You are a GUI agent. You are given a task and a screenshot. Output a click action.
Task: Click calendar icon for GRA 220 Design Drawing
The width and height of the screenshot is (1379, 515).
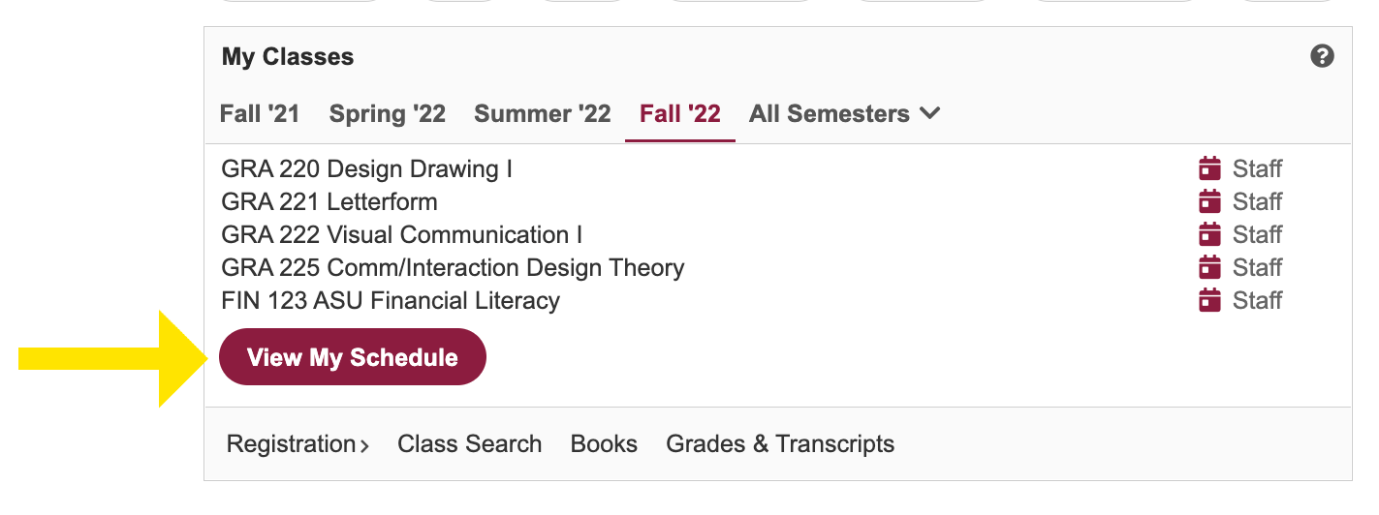point(1209,169)
